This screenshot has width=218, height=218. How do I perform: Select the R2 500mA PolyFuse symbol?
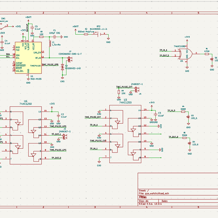point(86,34)
